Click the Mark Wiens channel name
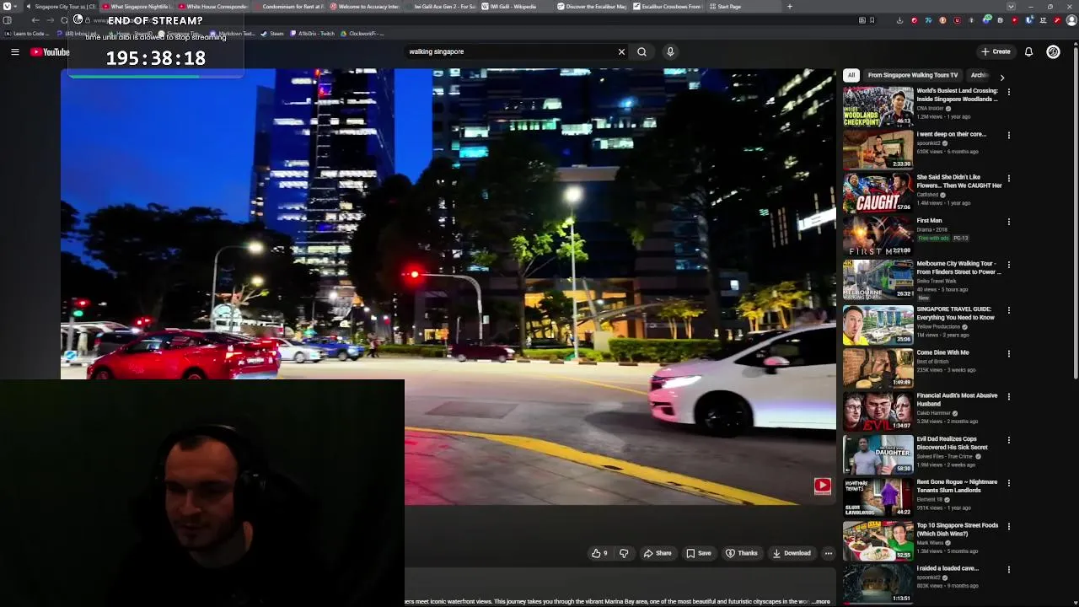1079x607 pixels. [x=931, y=543]
